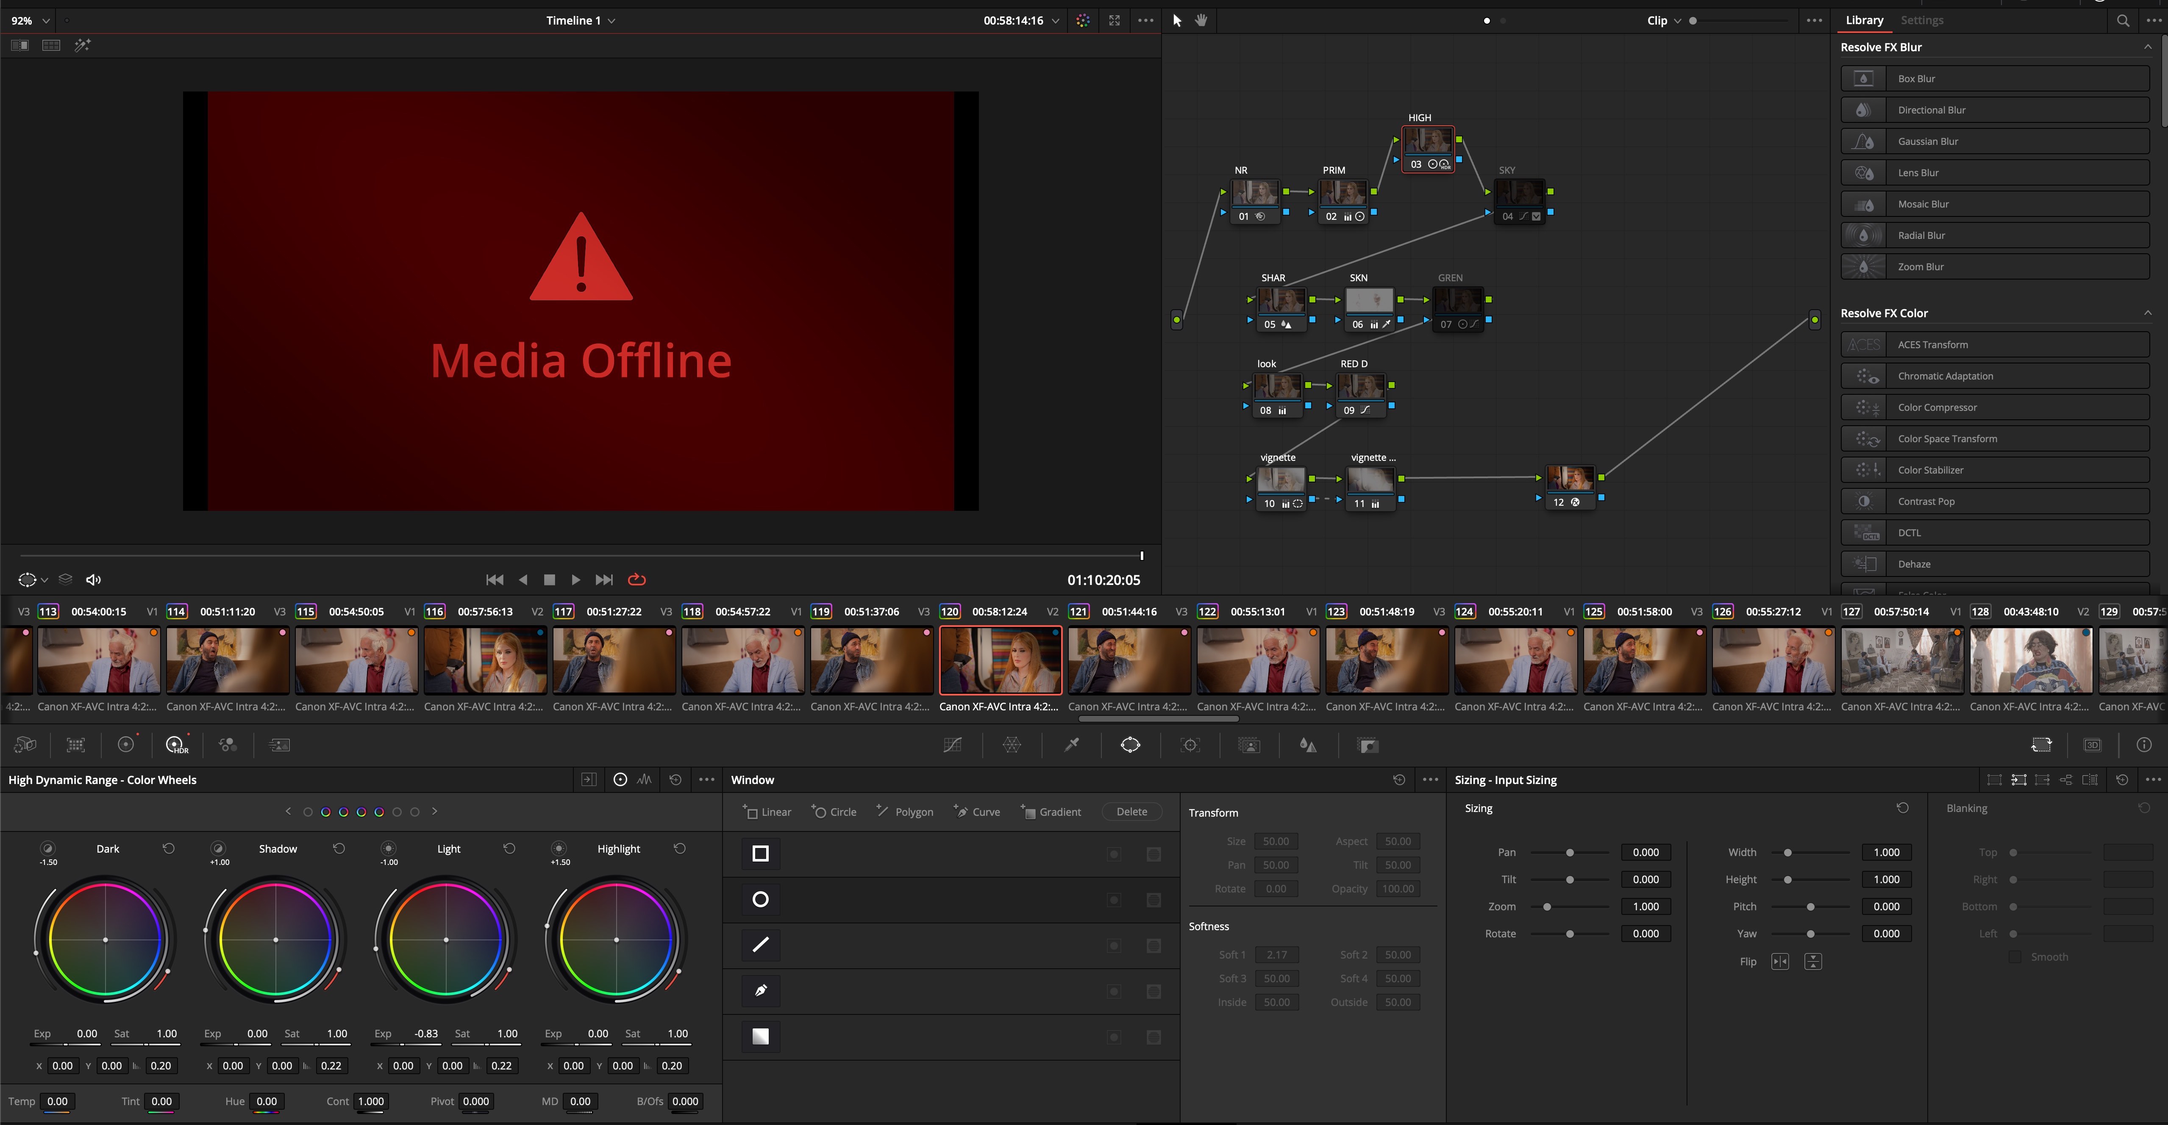Flip the image vertically

click(x=1813, y=961)
